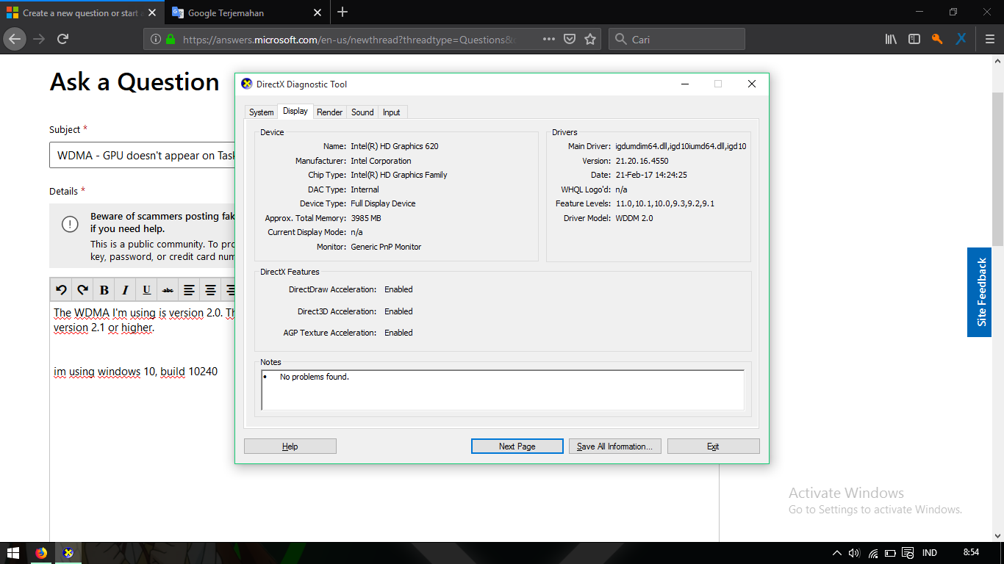Click the Site Feedback side button
The image size is (1004, 564).
979,292
